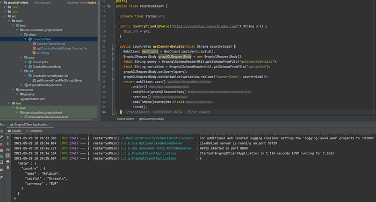Click the project tree horizontal scrollbar
The height and width of the screenshot is (202, 376).
coord(47,119)
